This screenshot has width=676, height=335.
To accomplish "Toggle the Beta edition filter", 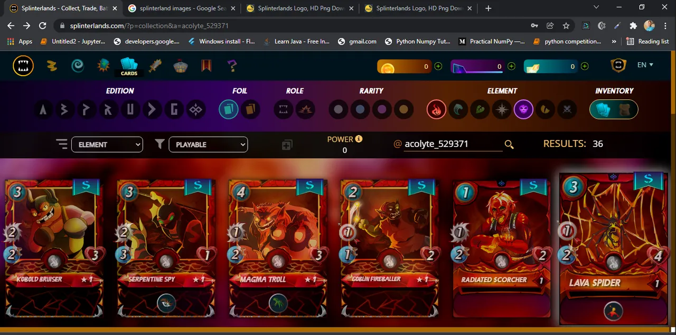I will pyautogui.click(x=65, y=110).
